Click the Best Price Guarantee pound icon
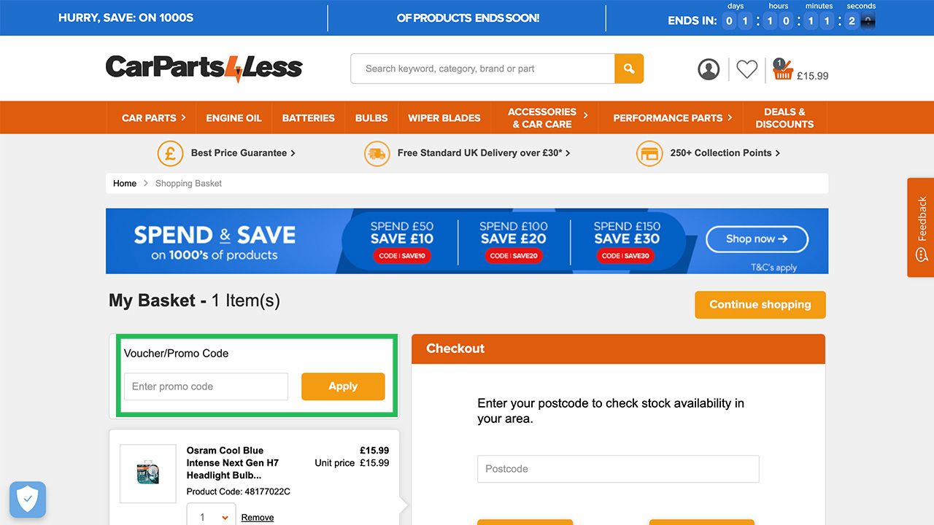This screenshot has height=525, width=934. point(170,153)
